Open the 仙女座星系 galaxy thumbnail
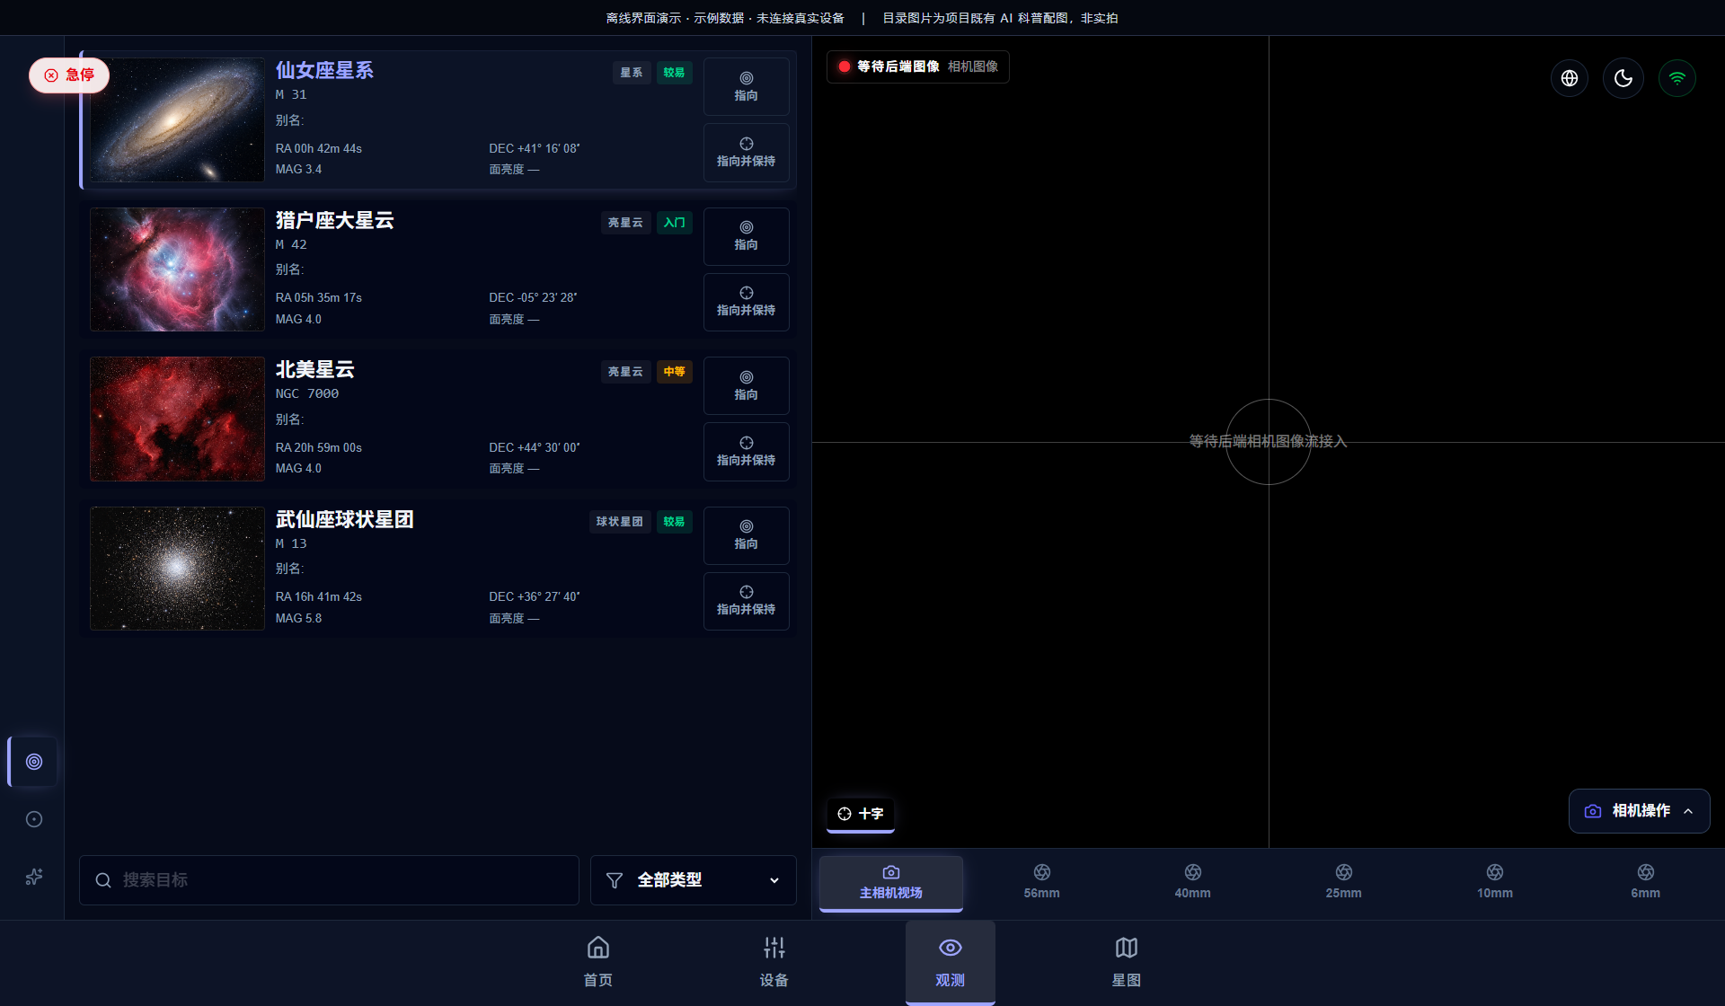 [x=177, y=119]
